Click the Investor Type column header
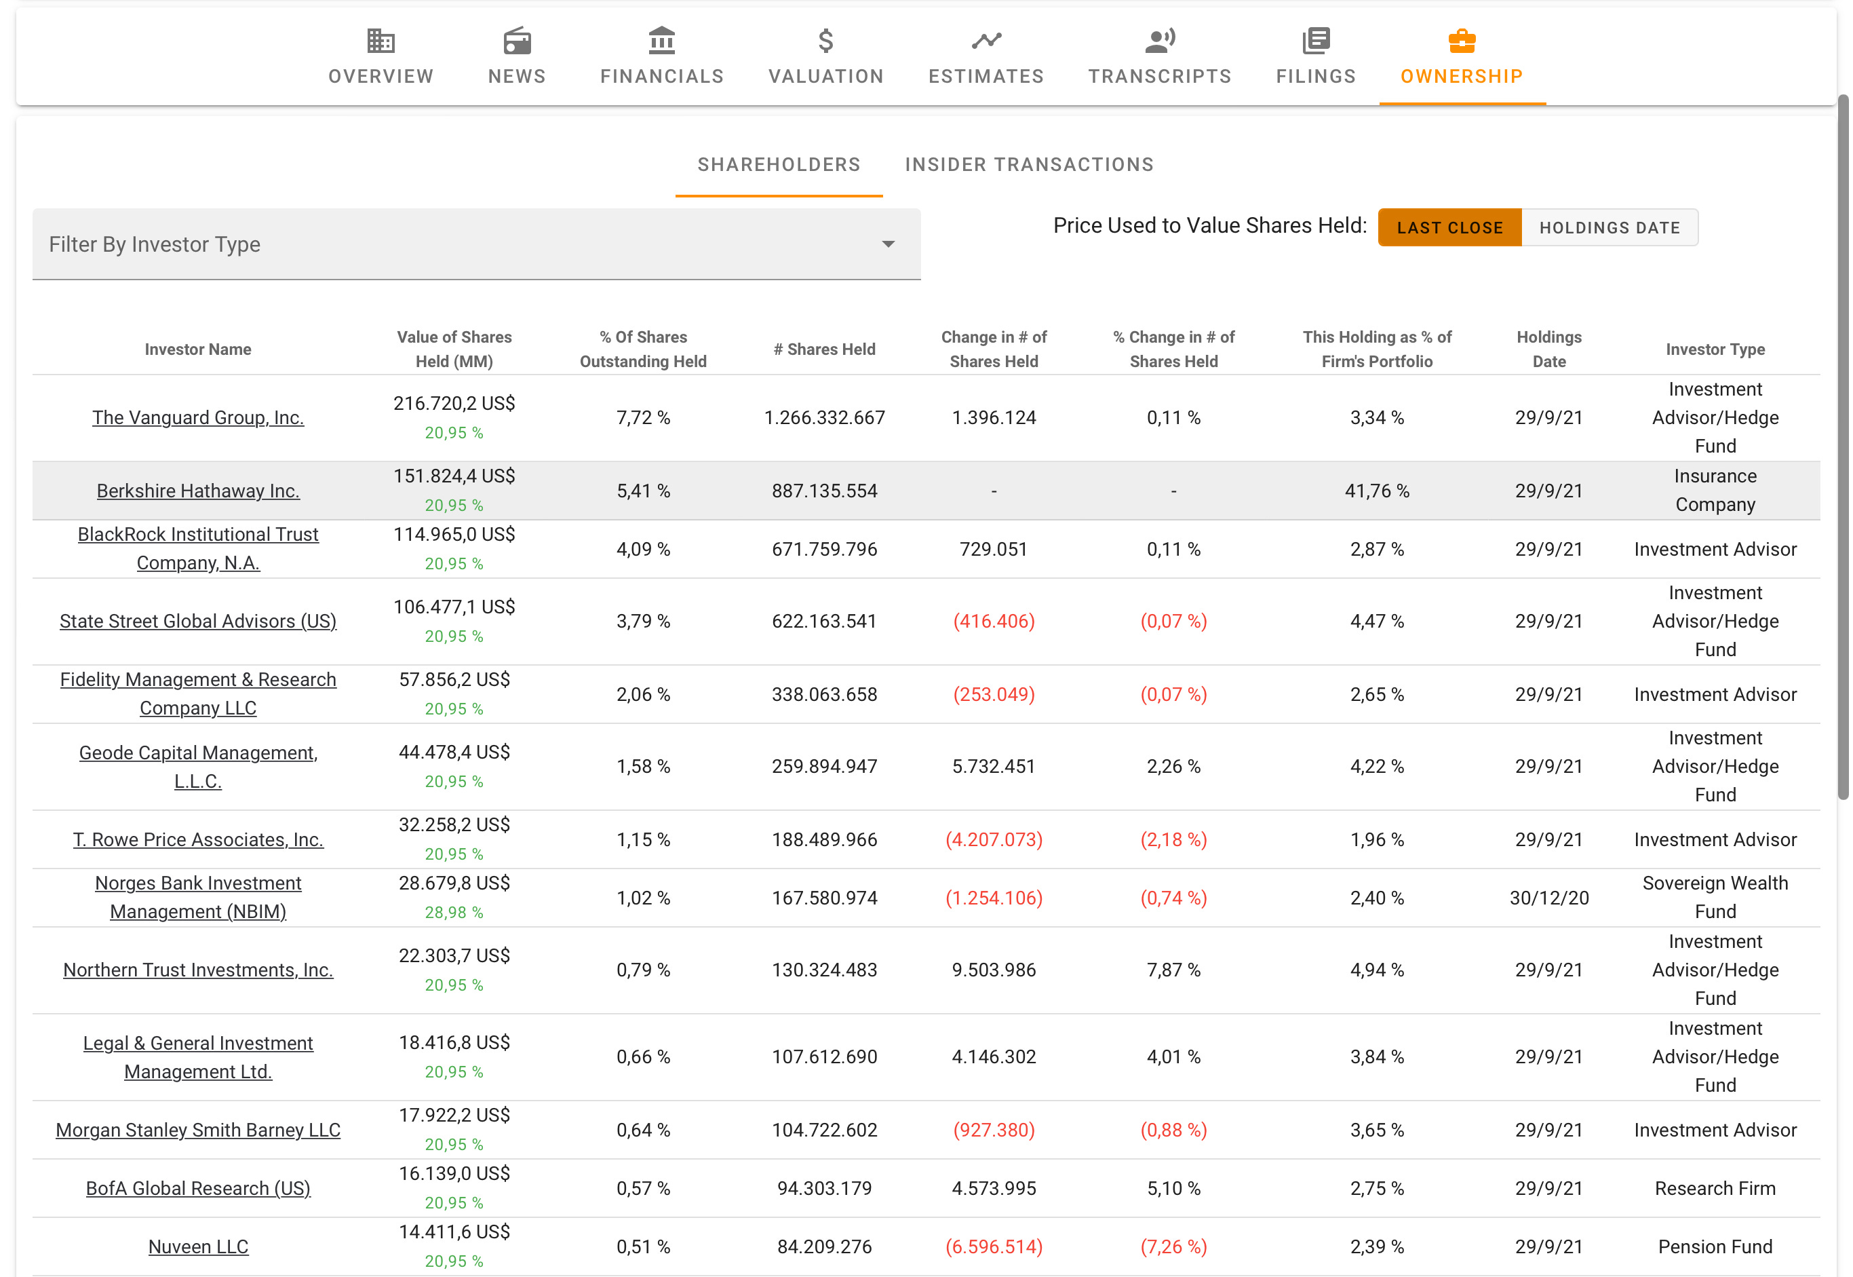The width and height of the screenshot is (1853, 1277). (x=1715, y=349)
